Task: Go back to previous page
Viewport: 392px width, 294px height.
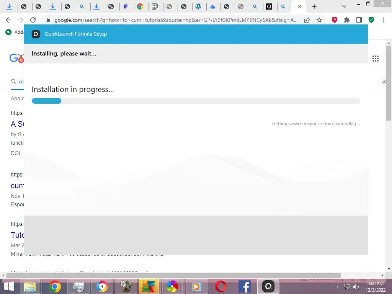Action: (8, 20)
